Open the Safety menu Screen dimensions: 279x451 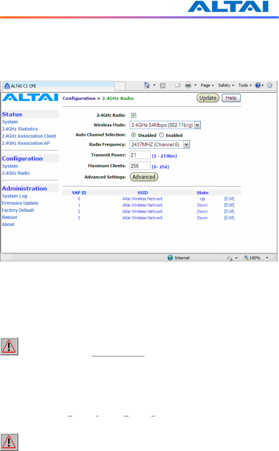click(226, 85)
